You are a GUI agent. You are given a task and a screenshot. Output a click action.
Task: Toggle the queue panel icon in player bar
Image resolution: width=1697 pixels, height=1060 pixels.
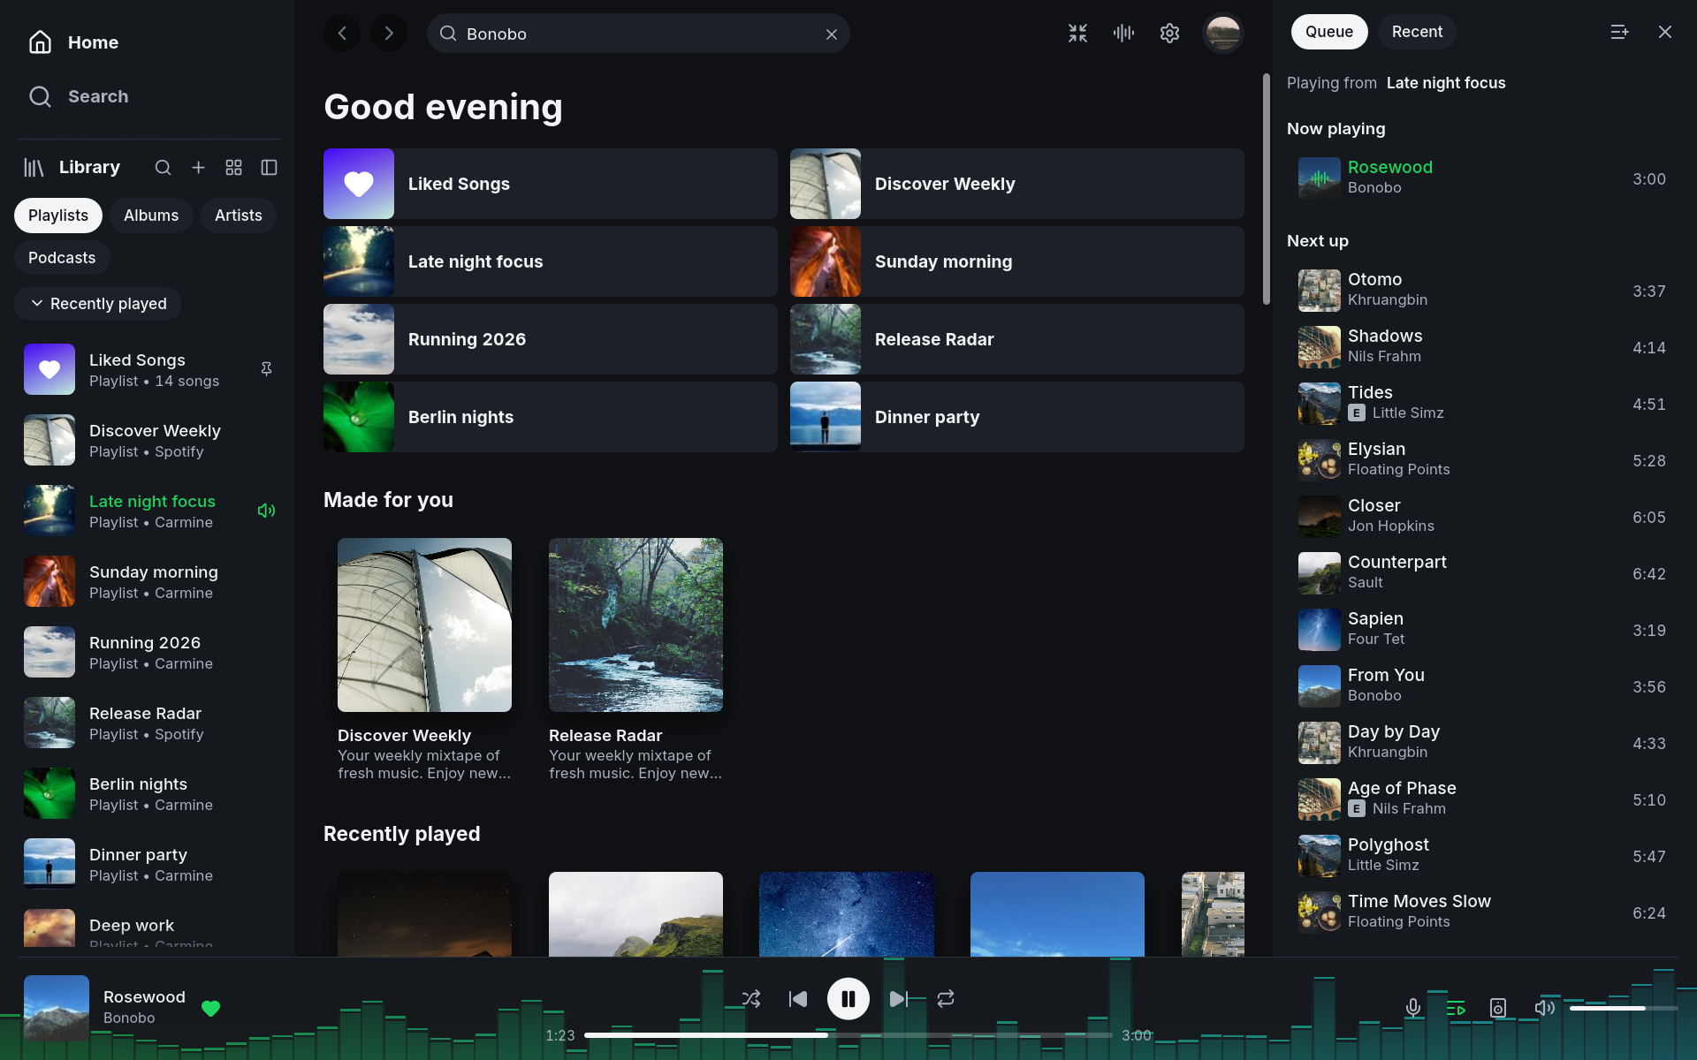[x=1456, y=1008]
